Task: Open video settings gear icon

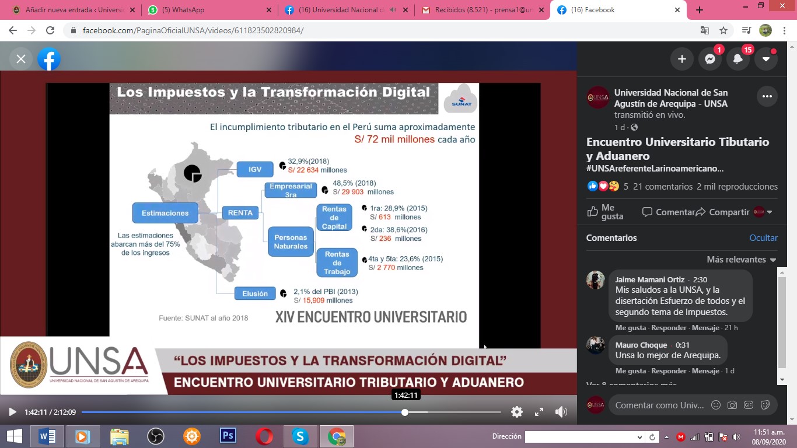Action: 517,412
